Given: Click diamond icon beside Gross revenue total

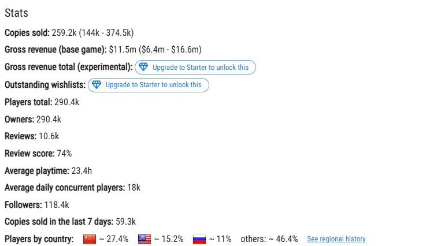Looking at the screenshot, I should pos(143,67).
